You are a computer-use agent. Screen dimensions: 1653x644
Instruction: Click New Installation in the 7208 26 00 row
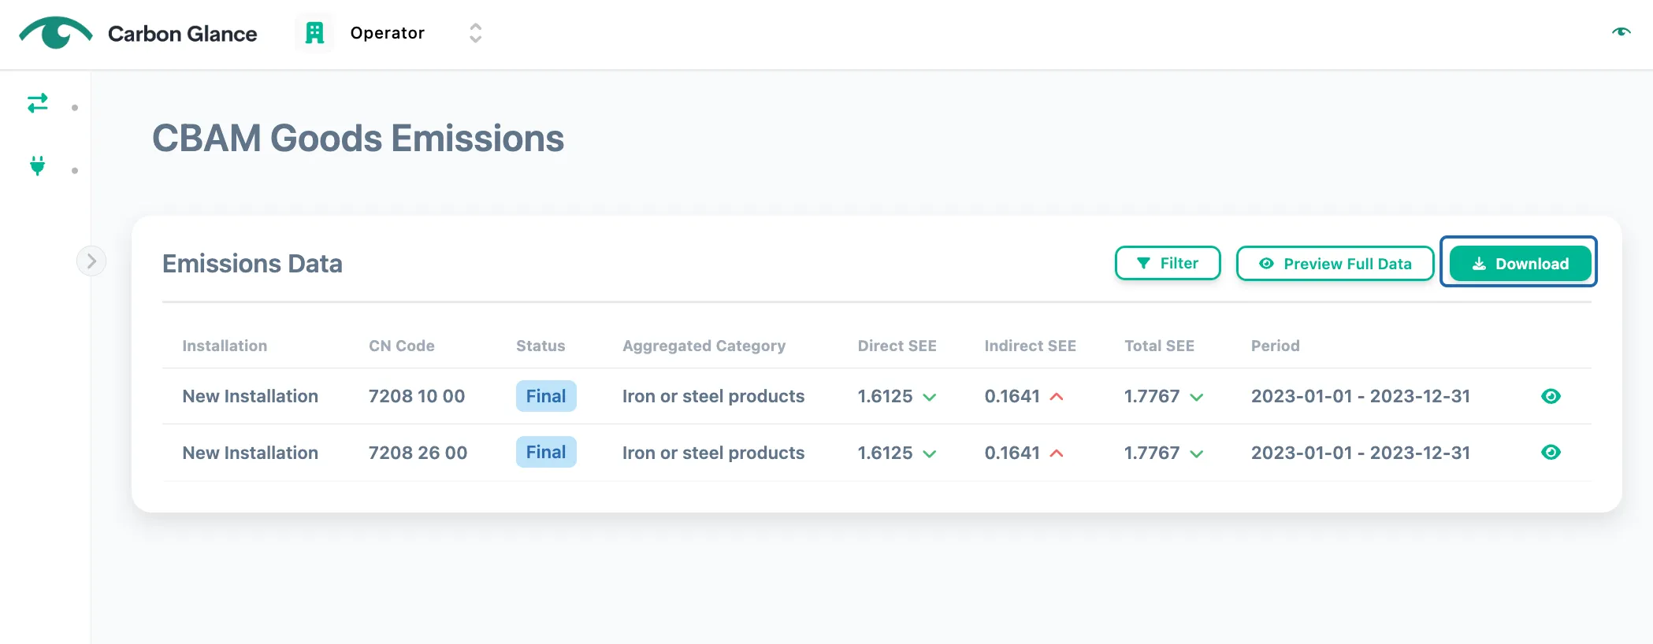click(251, 453)
